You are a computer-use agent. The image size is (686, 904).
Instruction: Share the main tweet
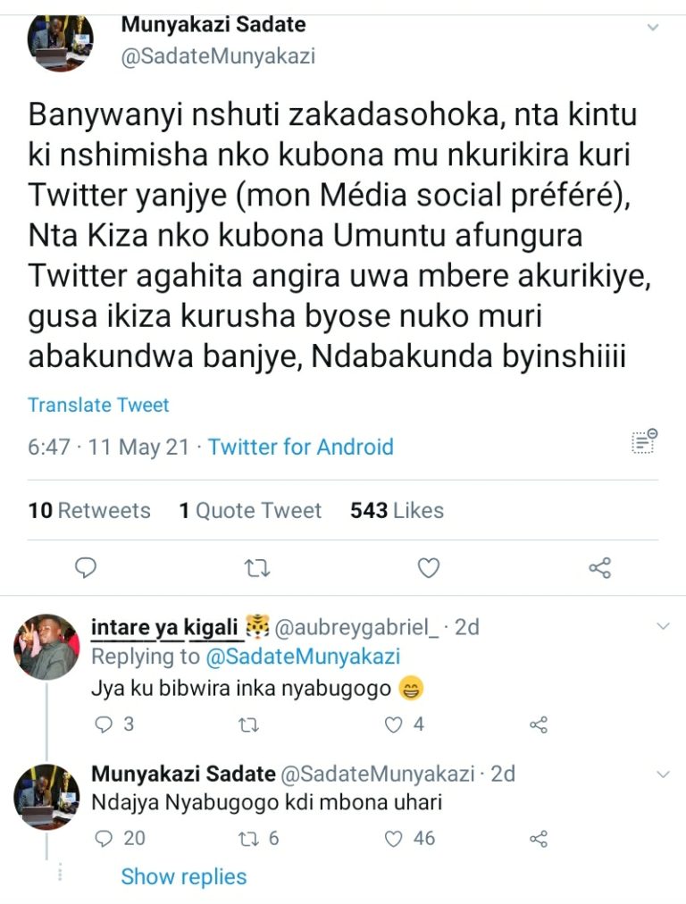pyautogui.click(x=600, y=567)
